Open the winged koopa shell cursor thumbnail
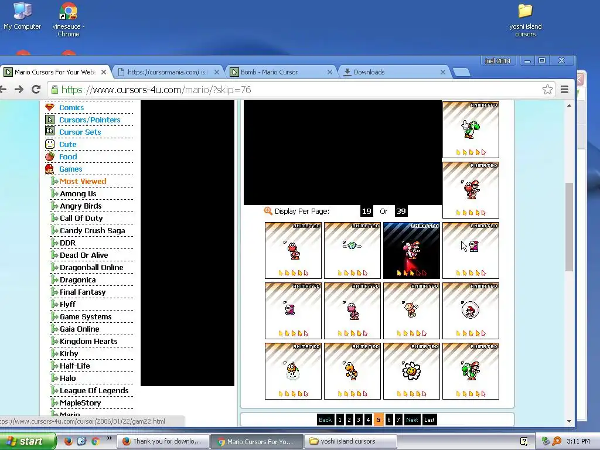This screenshot has height=450, width=600. pos(352,250)
